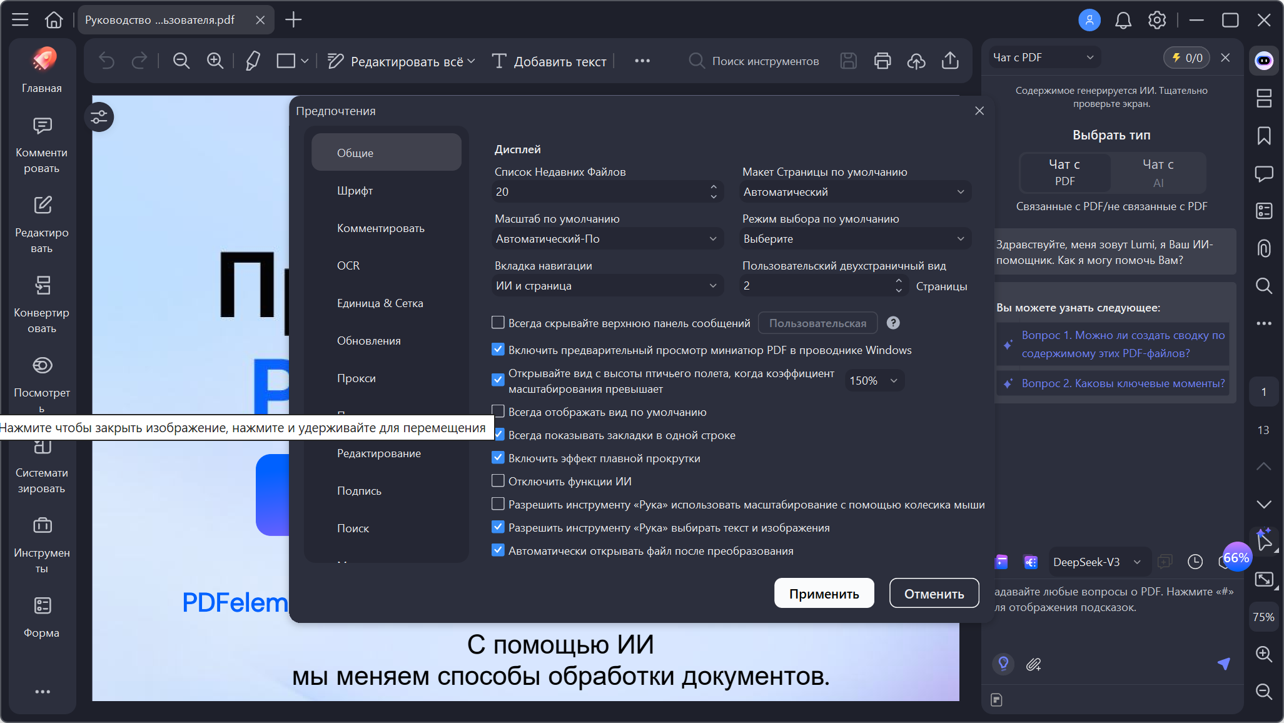Click the zoom out magnifier in toolbar
This screenshot has height=723, width=1284.
click(181, 61)
